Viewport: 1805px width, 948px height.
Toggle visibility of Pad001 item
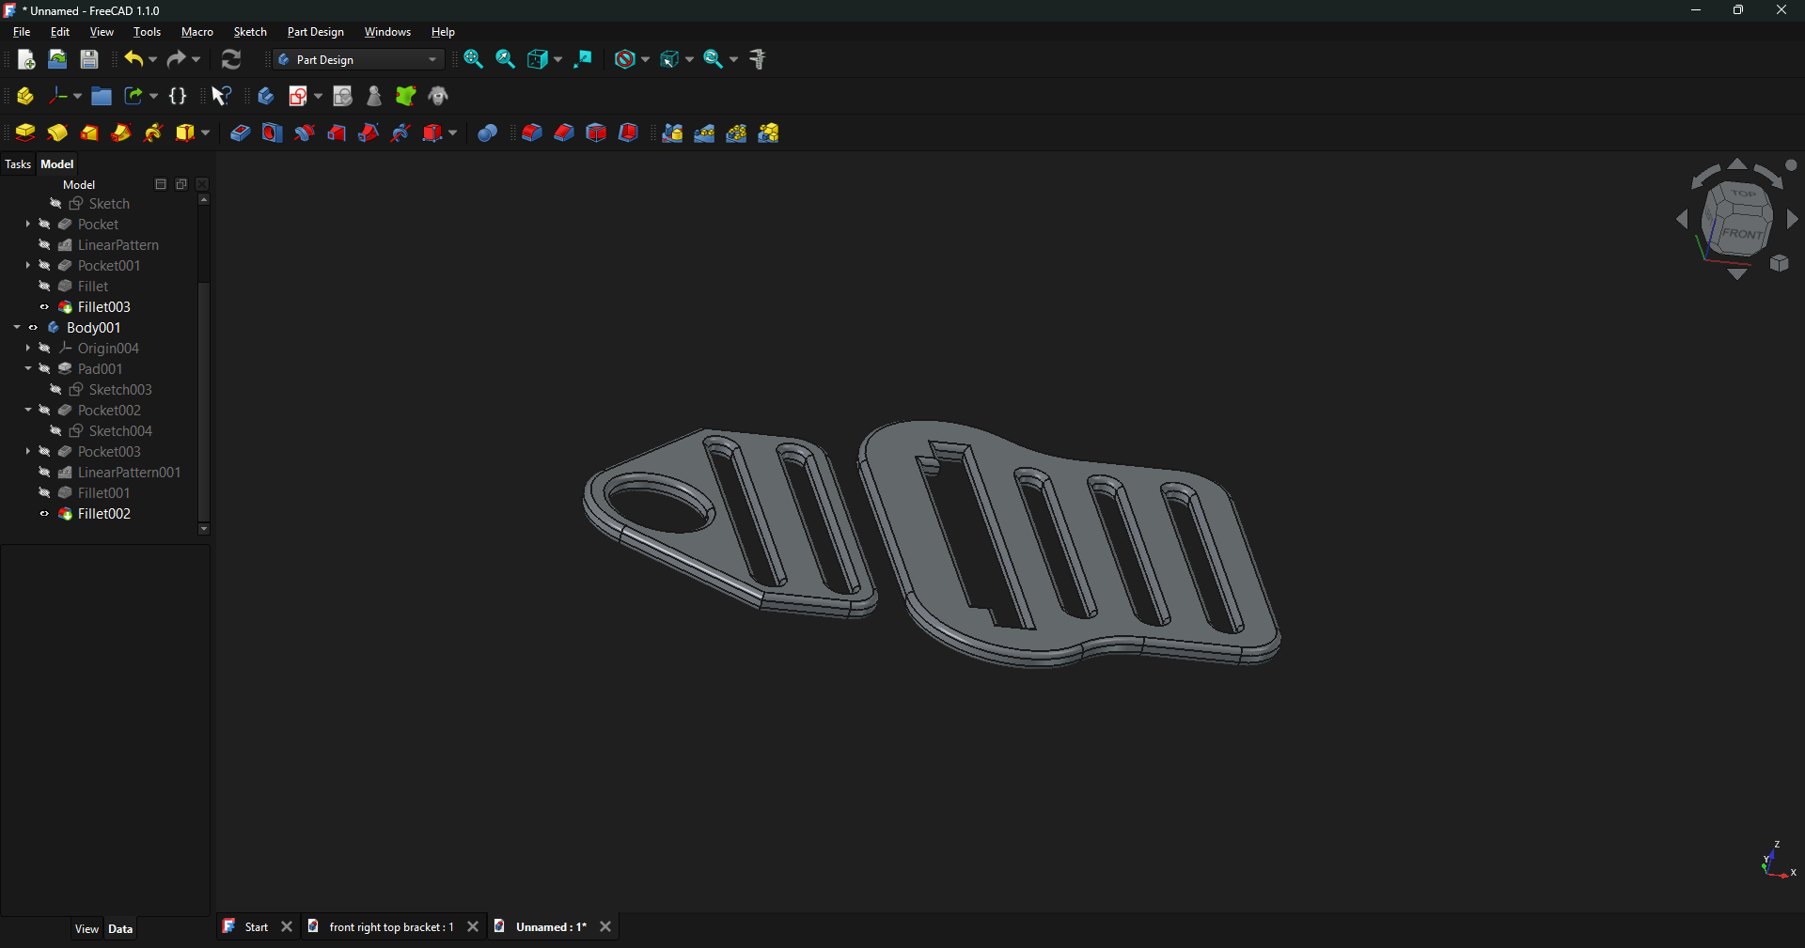44,369
